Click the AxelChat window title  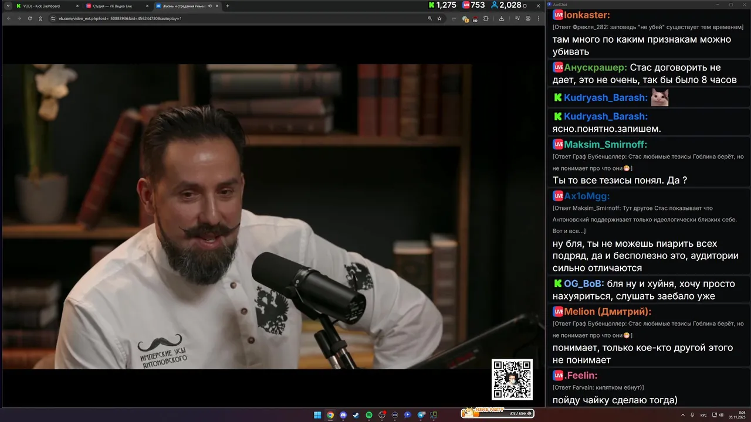(561, 4)
